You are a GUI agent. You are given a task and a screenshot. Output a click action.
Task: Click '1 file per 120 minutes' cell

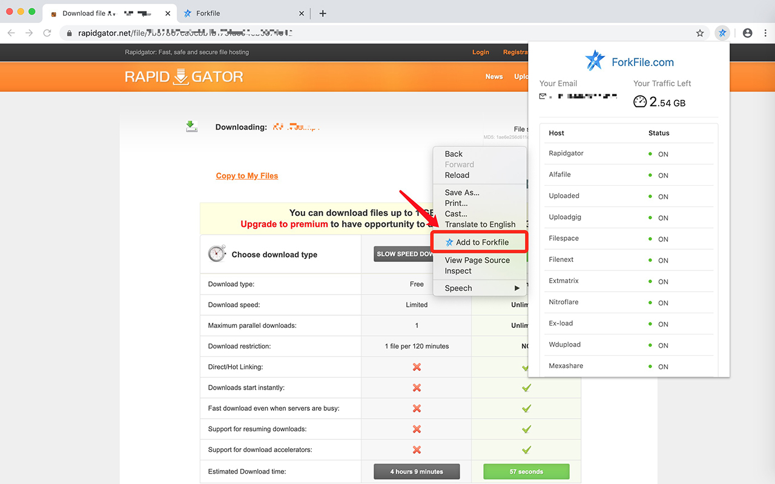click(x=417, y=347)
